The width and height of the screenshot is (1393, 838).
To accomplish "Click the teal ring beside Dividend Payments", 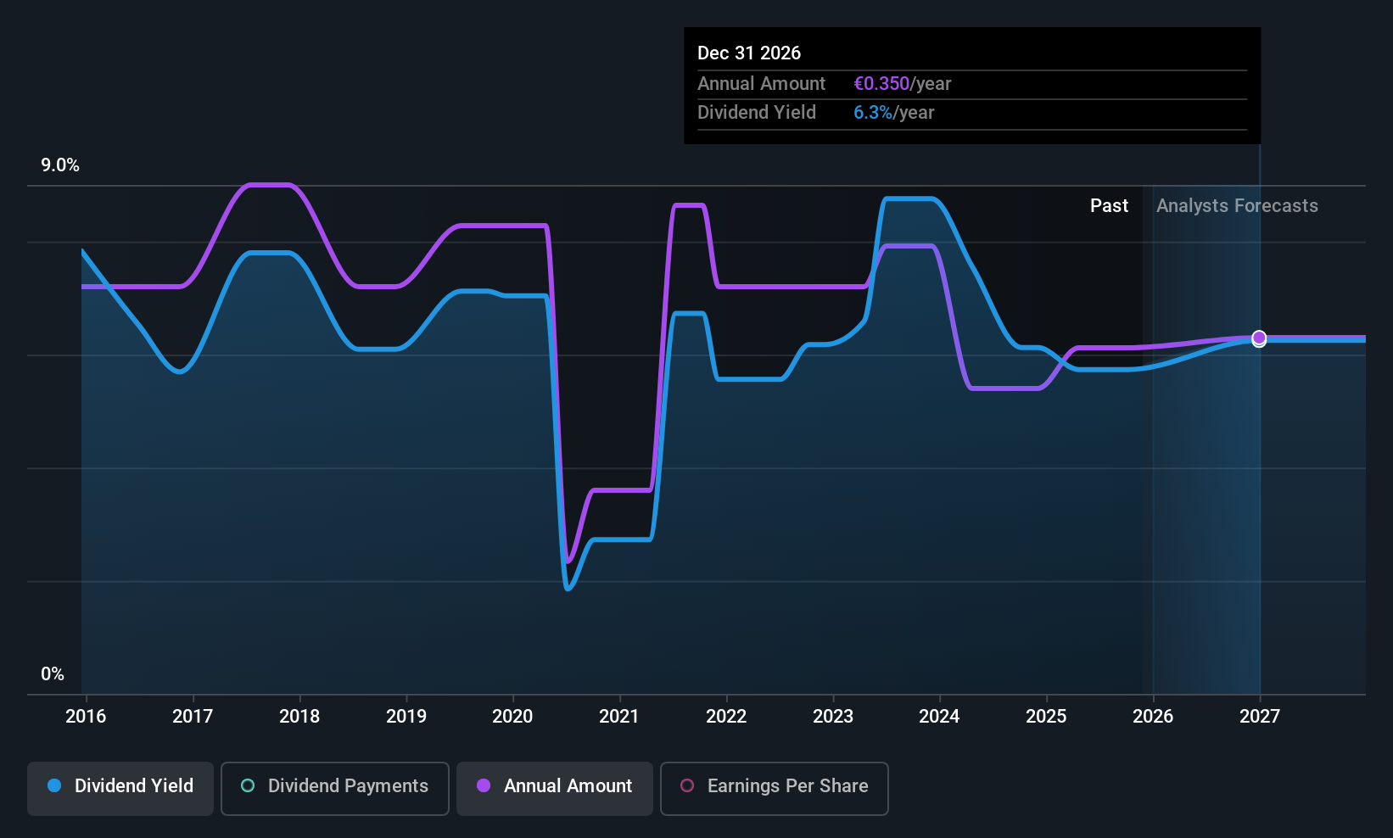I will pyautogui.click(x=248, y=785).
